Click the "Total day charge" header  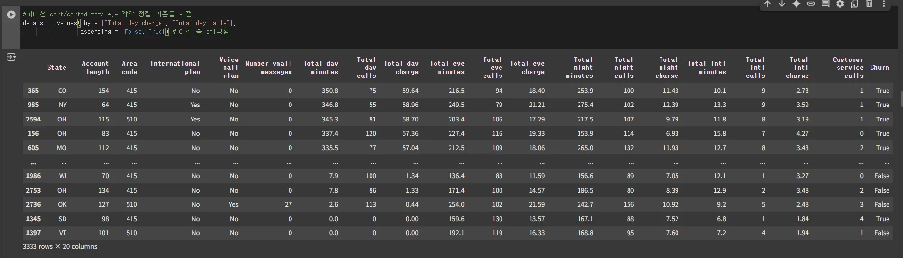point(401,68)
